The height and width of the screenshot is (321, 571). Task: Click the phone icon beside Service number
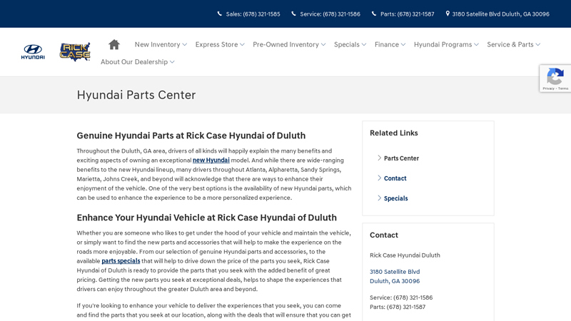point(293,14)
